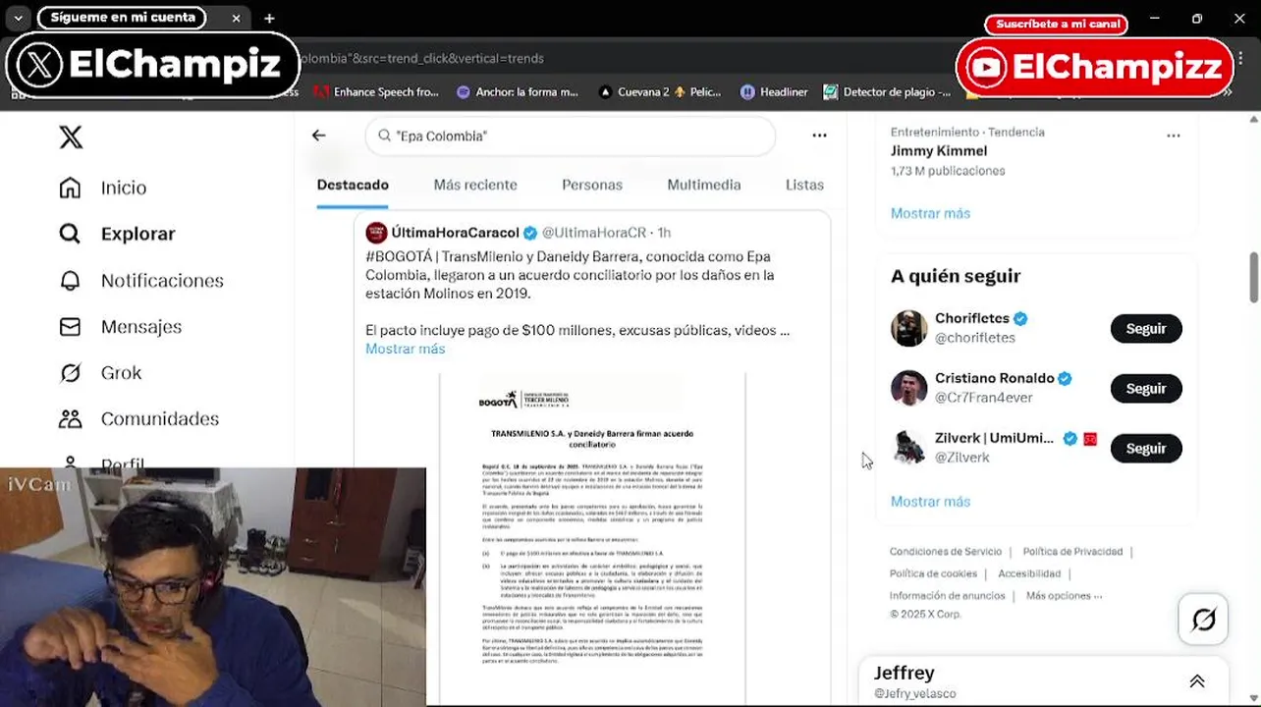Switch to Personas tab
The height and width of the screenshot is (707, 1261).
592,185
